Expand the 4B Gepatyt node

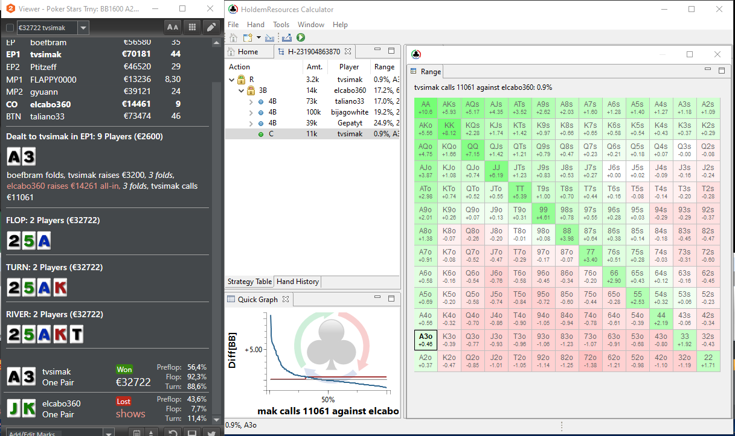pos(251,123)
